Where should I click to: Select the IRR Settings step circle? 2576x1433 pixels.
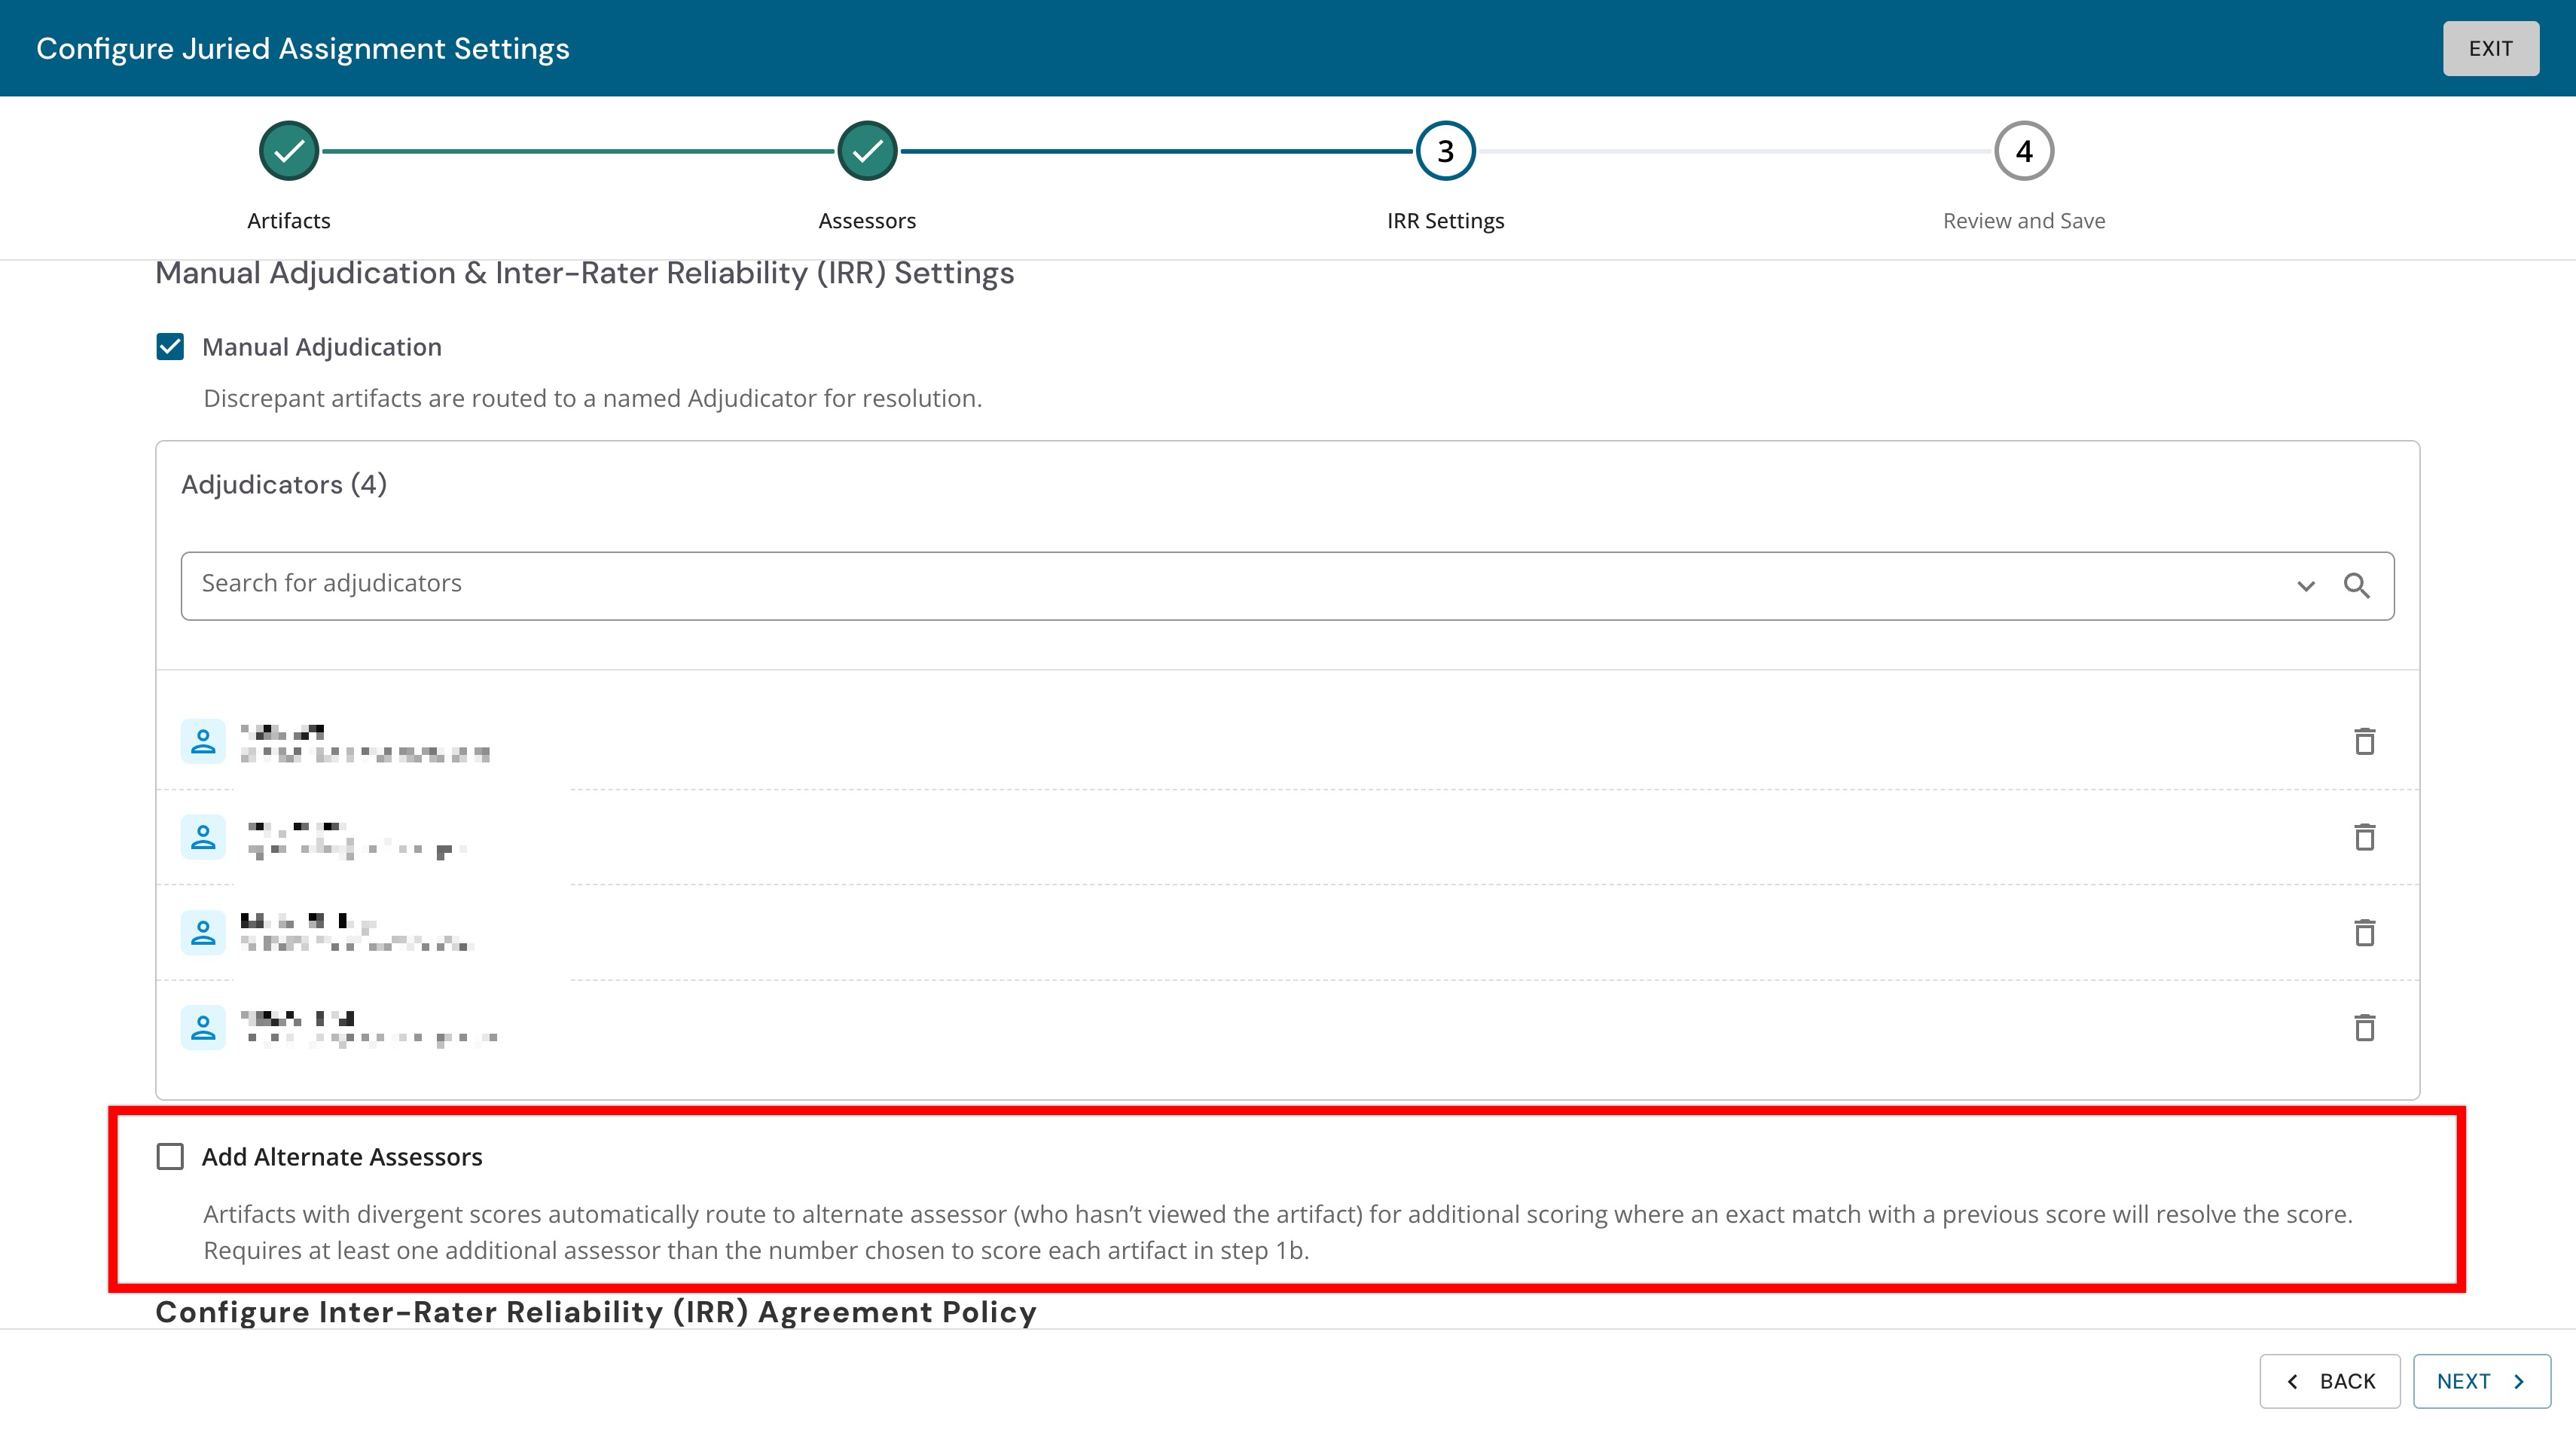point(1445,151)
